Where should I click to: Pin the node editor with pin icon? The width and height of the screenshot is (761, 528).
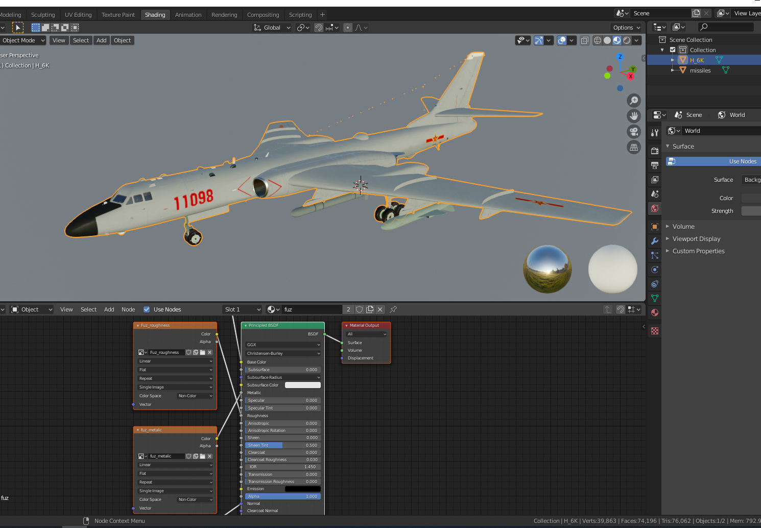[393, 309]
